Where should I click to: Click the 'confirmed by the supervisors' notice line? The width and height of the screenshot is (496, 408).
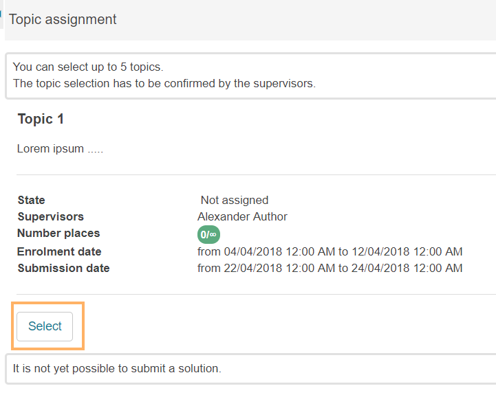point(164,84)
